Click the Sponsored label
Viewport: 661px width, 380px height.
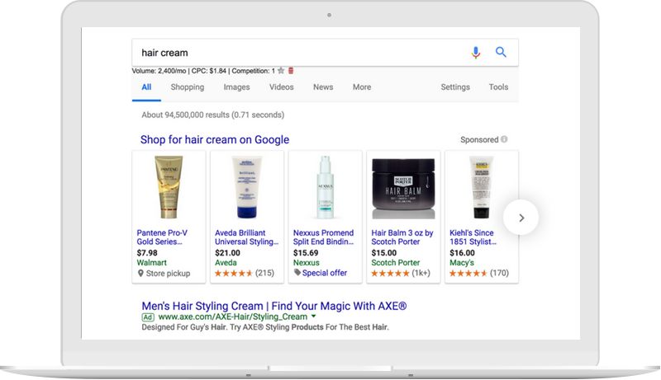point(479,139)
